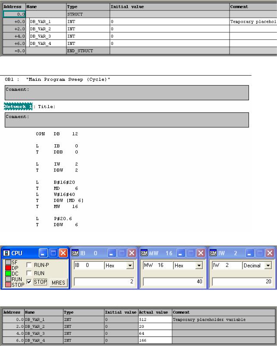277x346 pixels.
Task: Click the END_STRUCT type cell
Action: click(x=88, y=51)
